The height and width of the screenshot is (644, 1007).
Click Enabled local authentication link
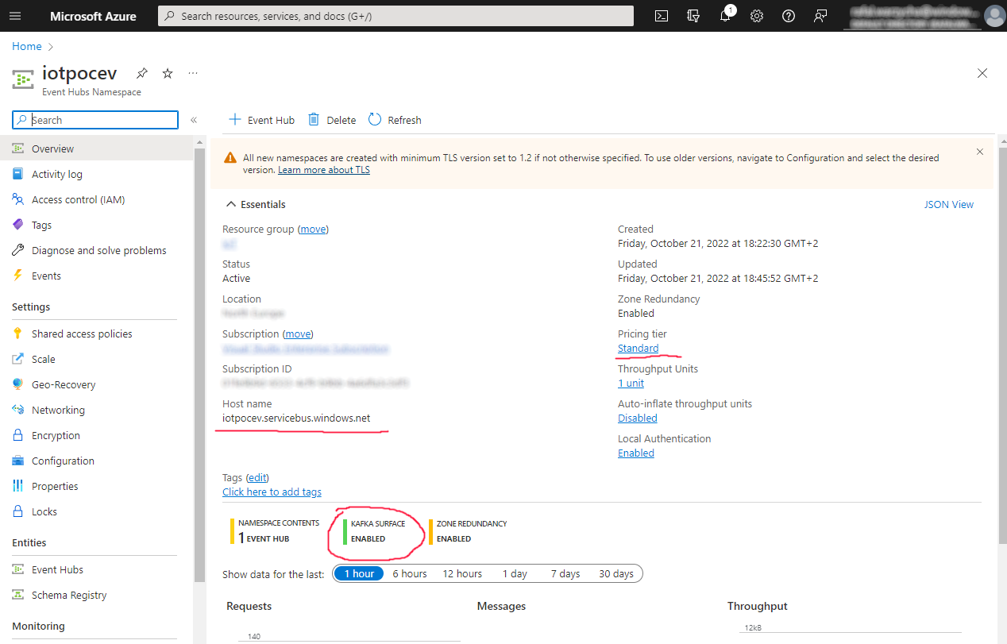(x=636, y=453)
